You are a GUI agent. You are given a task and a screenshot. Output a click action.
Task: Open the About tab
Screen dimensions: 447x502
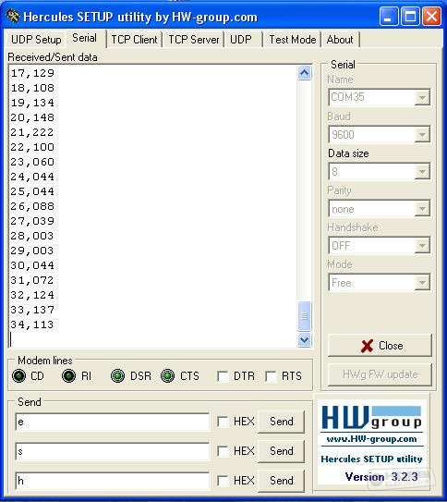(x=340, y=40)
